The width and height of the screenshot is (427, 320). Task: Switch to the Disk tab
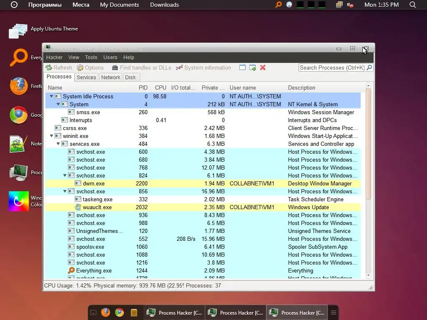point(131,77)
